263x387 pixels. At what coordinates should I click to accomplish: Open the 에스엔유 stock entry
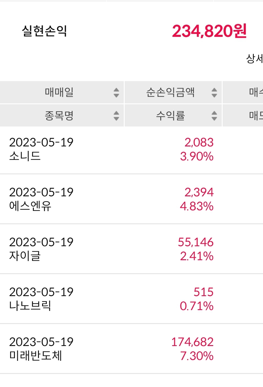(x=30, y=206)
